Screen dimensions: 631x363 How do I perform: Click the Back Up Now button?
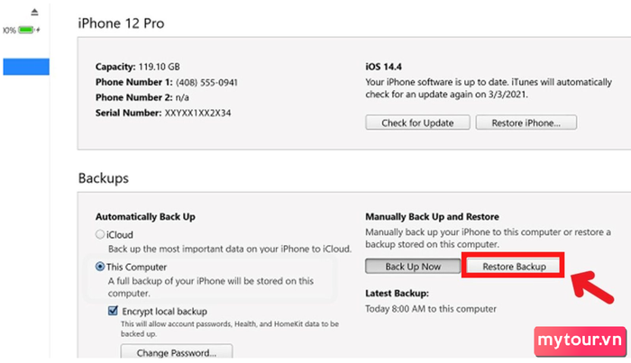pyautogui.click(x=413, y=267)
